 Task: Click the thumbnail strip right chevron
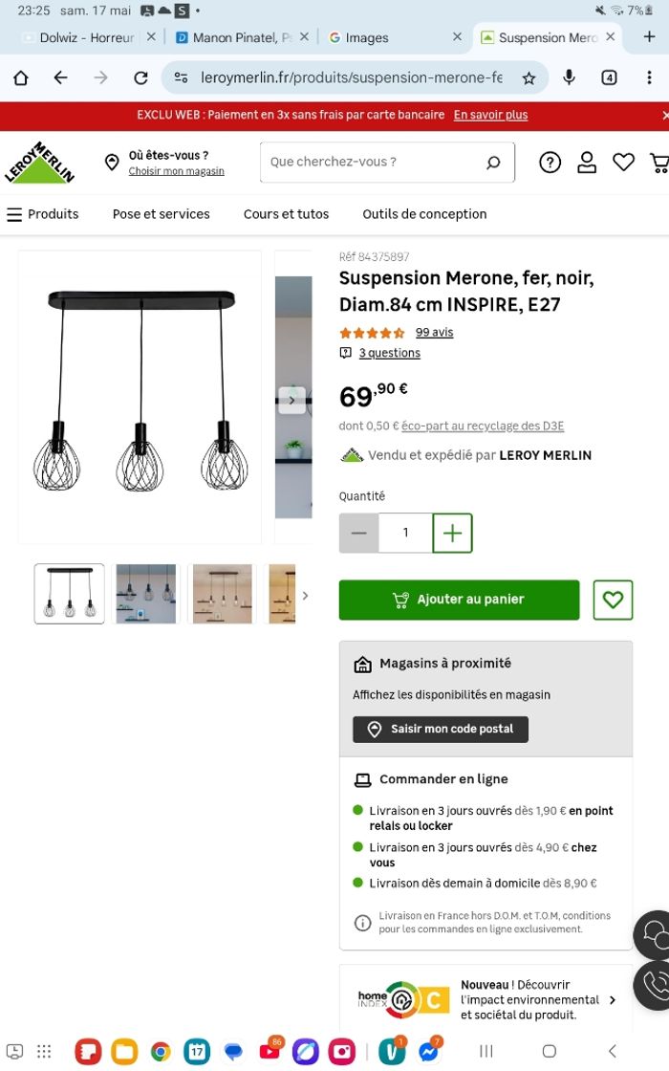305,595
